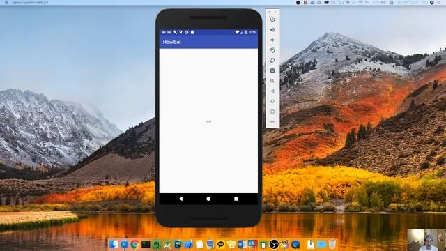Open Android Studio from the Dock
The width and height of the screenshot is (446, 251).
[x=167, y=244]
